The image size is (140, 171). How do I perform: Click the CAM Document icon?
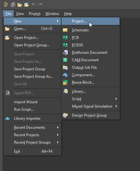[x=65, y=60]
